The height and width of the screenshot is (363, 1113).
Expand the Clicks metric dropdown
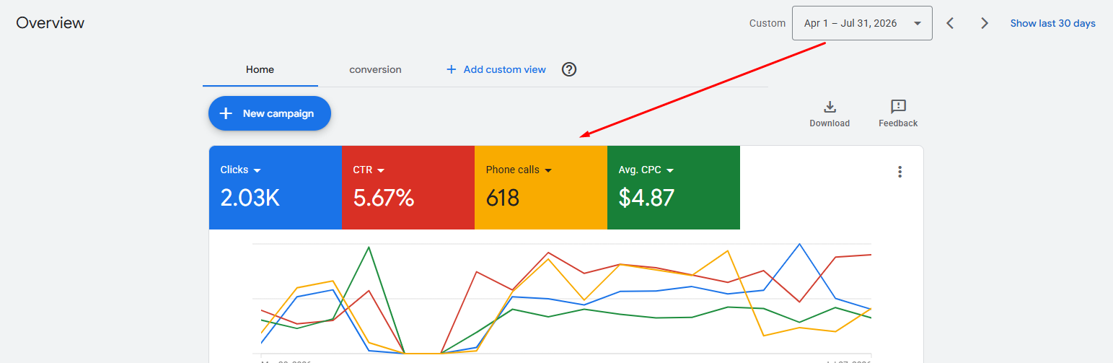pyautogui.click(x=258, y=170)
